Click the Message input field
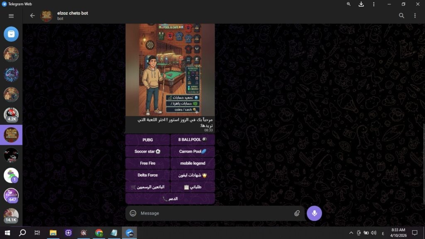 click(x=214, y=213)
